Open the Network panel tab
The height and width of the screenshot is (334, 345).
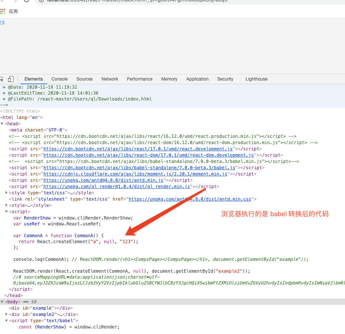(x=109, y=79)
